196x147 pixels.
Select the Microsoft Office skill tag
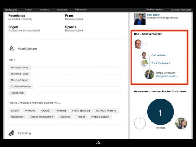(x=19, y=68)
